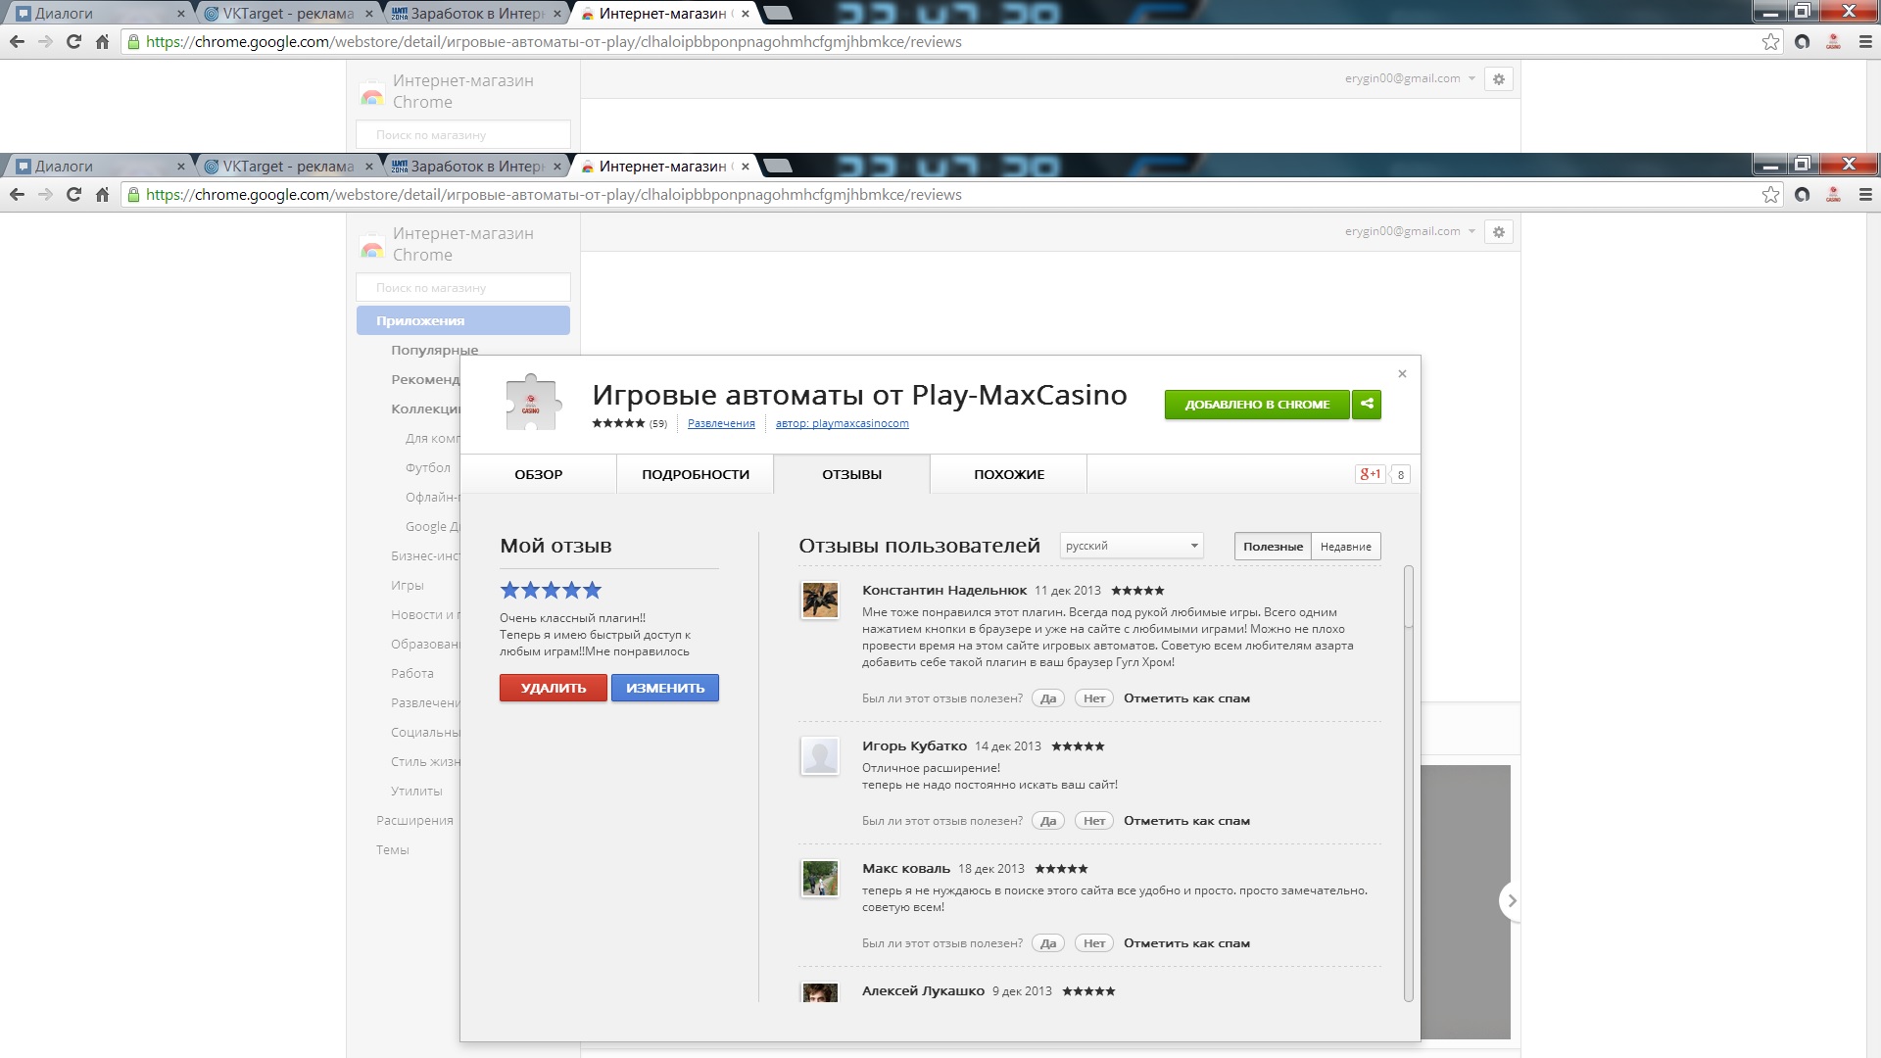Mark Константин Надельнюк's review as helpful with Да
The height and width of the screenshot is (1058, 1881).
[x=1048, y=698]
